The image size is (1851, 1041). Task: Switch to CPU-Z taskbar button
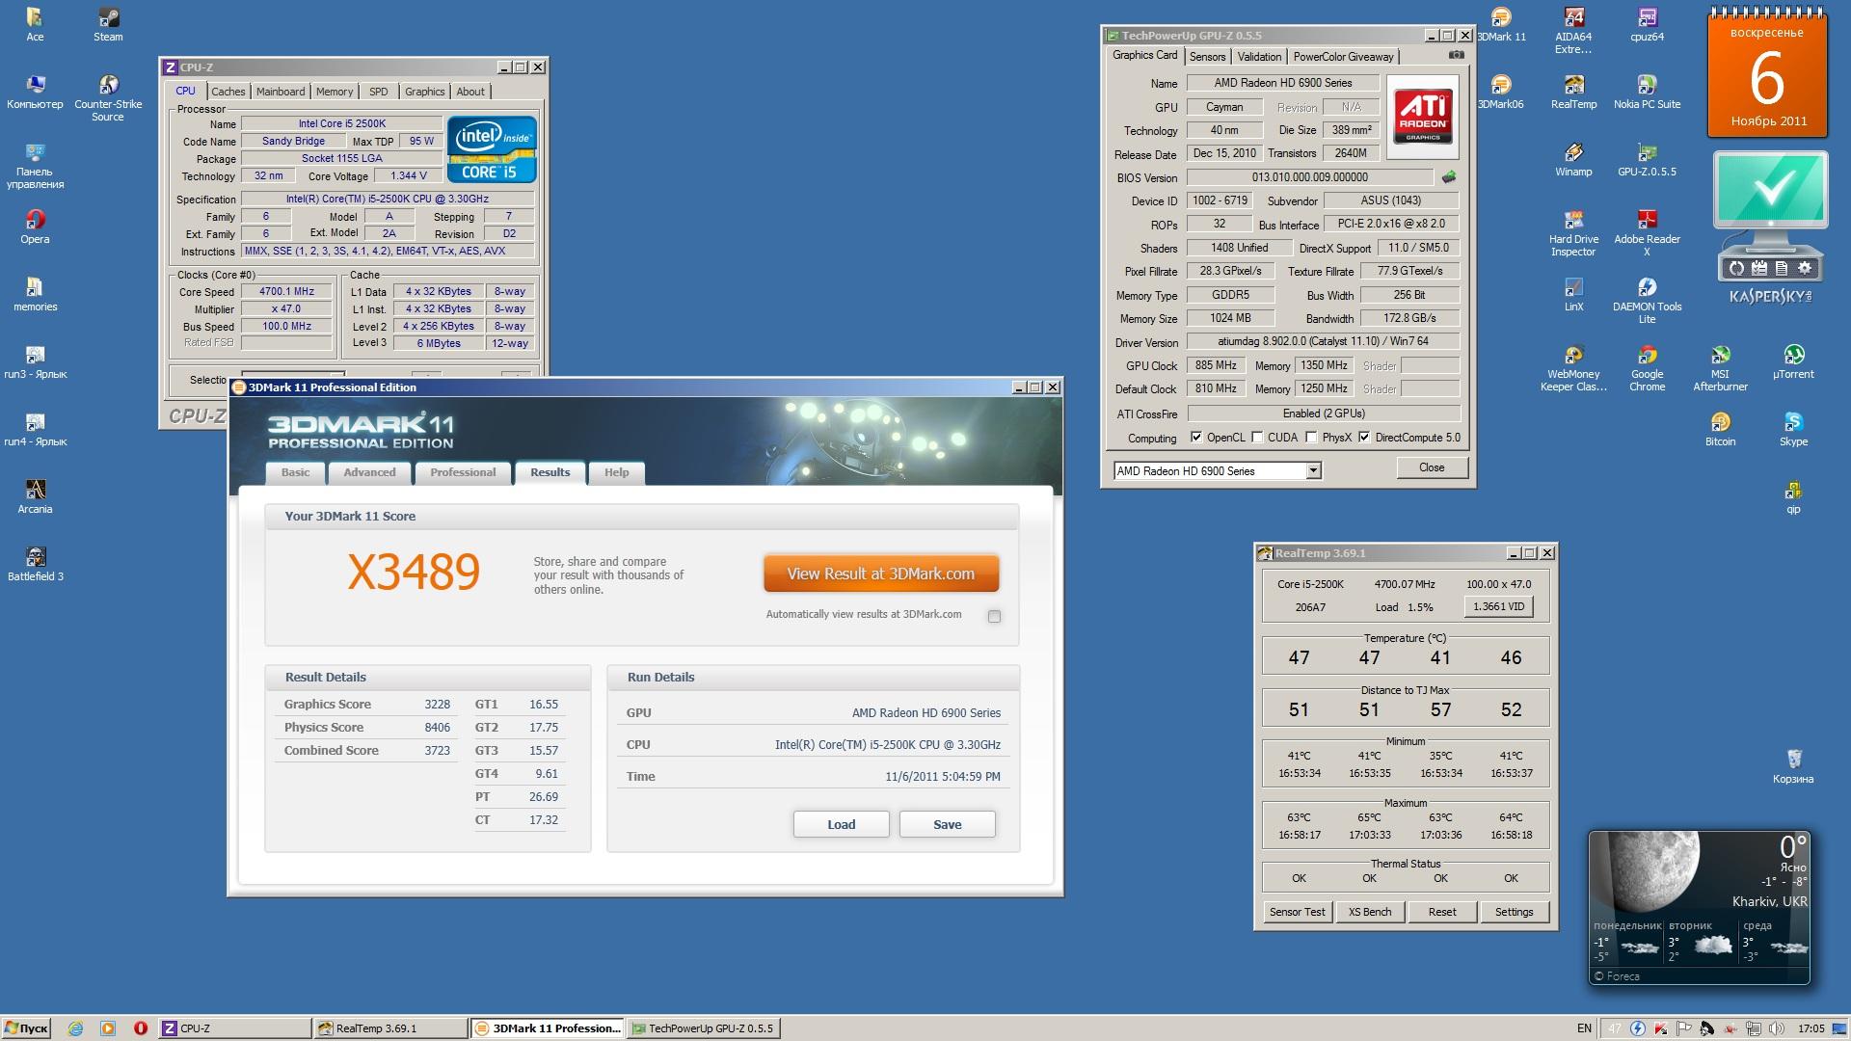pos(233,1028)
